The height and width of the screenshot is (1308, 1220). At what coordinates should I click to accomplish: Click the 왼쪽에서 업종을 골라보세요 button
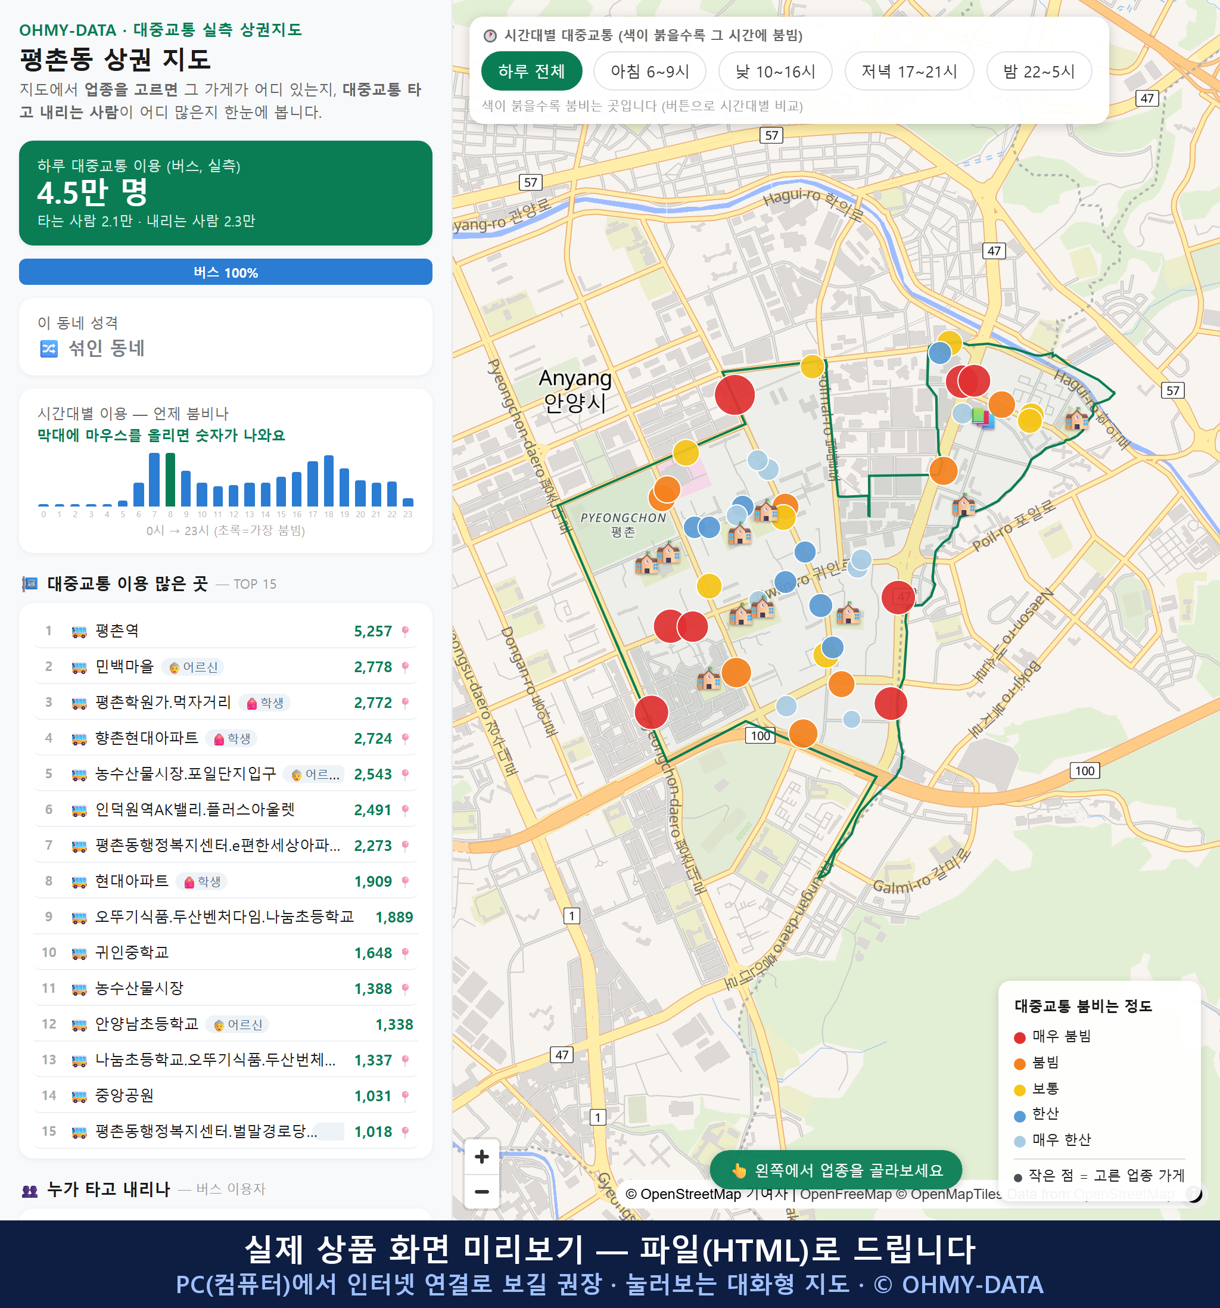coord(836,1170)
